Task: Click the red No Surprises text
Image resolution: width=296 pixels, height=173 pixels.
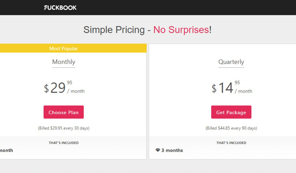Action: [181, 30]
